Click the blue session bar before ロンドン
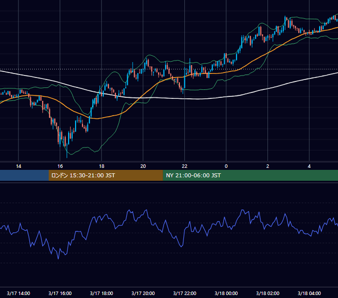 coord(24,175)
